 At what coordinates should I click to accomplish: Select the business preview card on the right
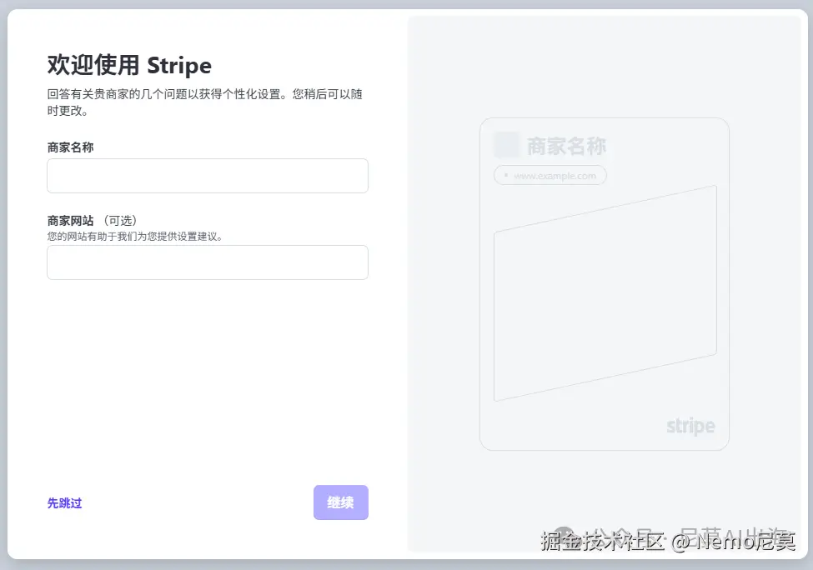(604, 283)
